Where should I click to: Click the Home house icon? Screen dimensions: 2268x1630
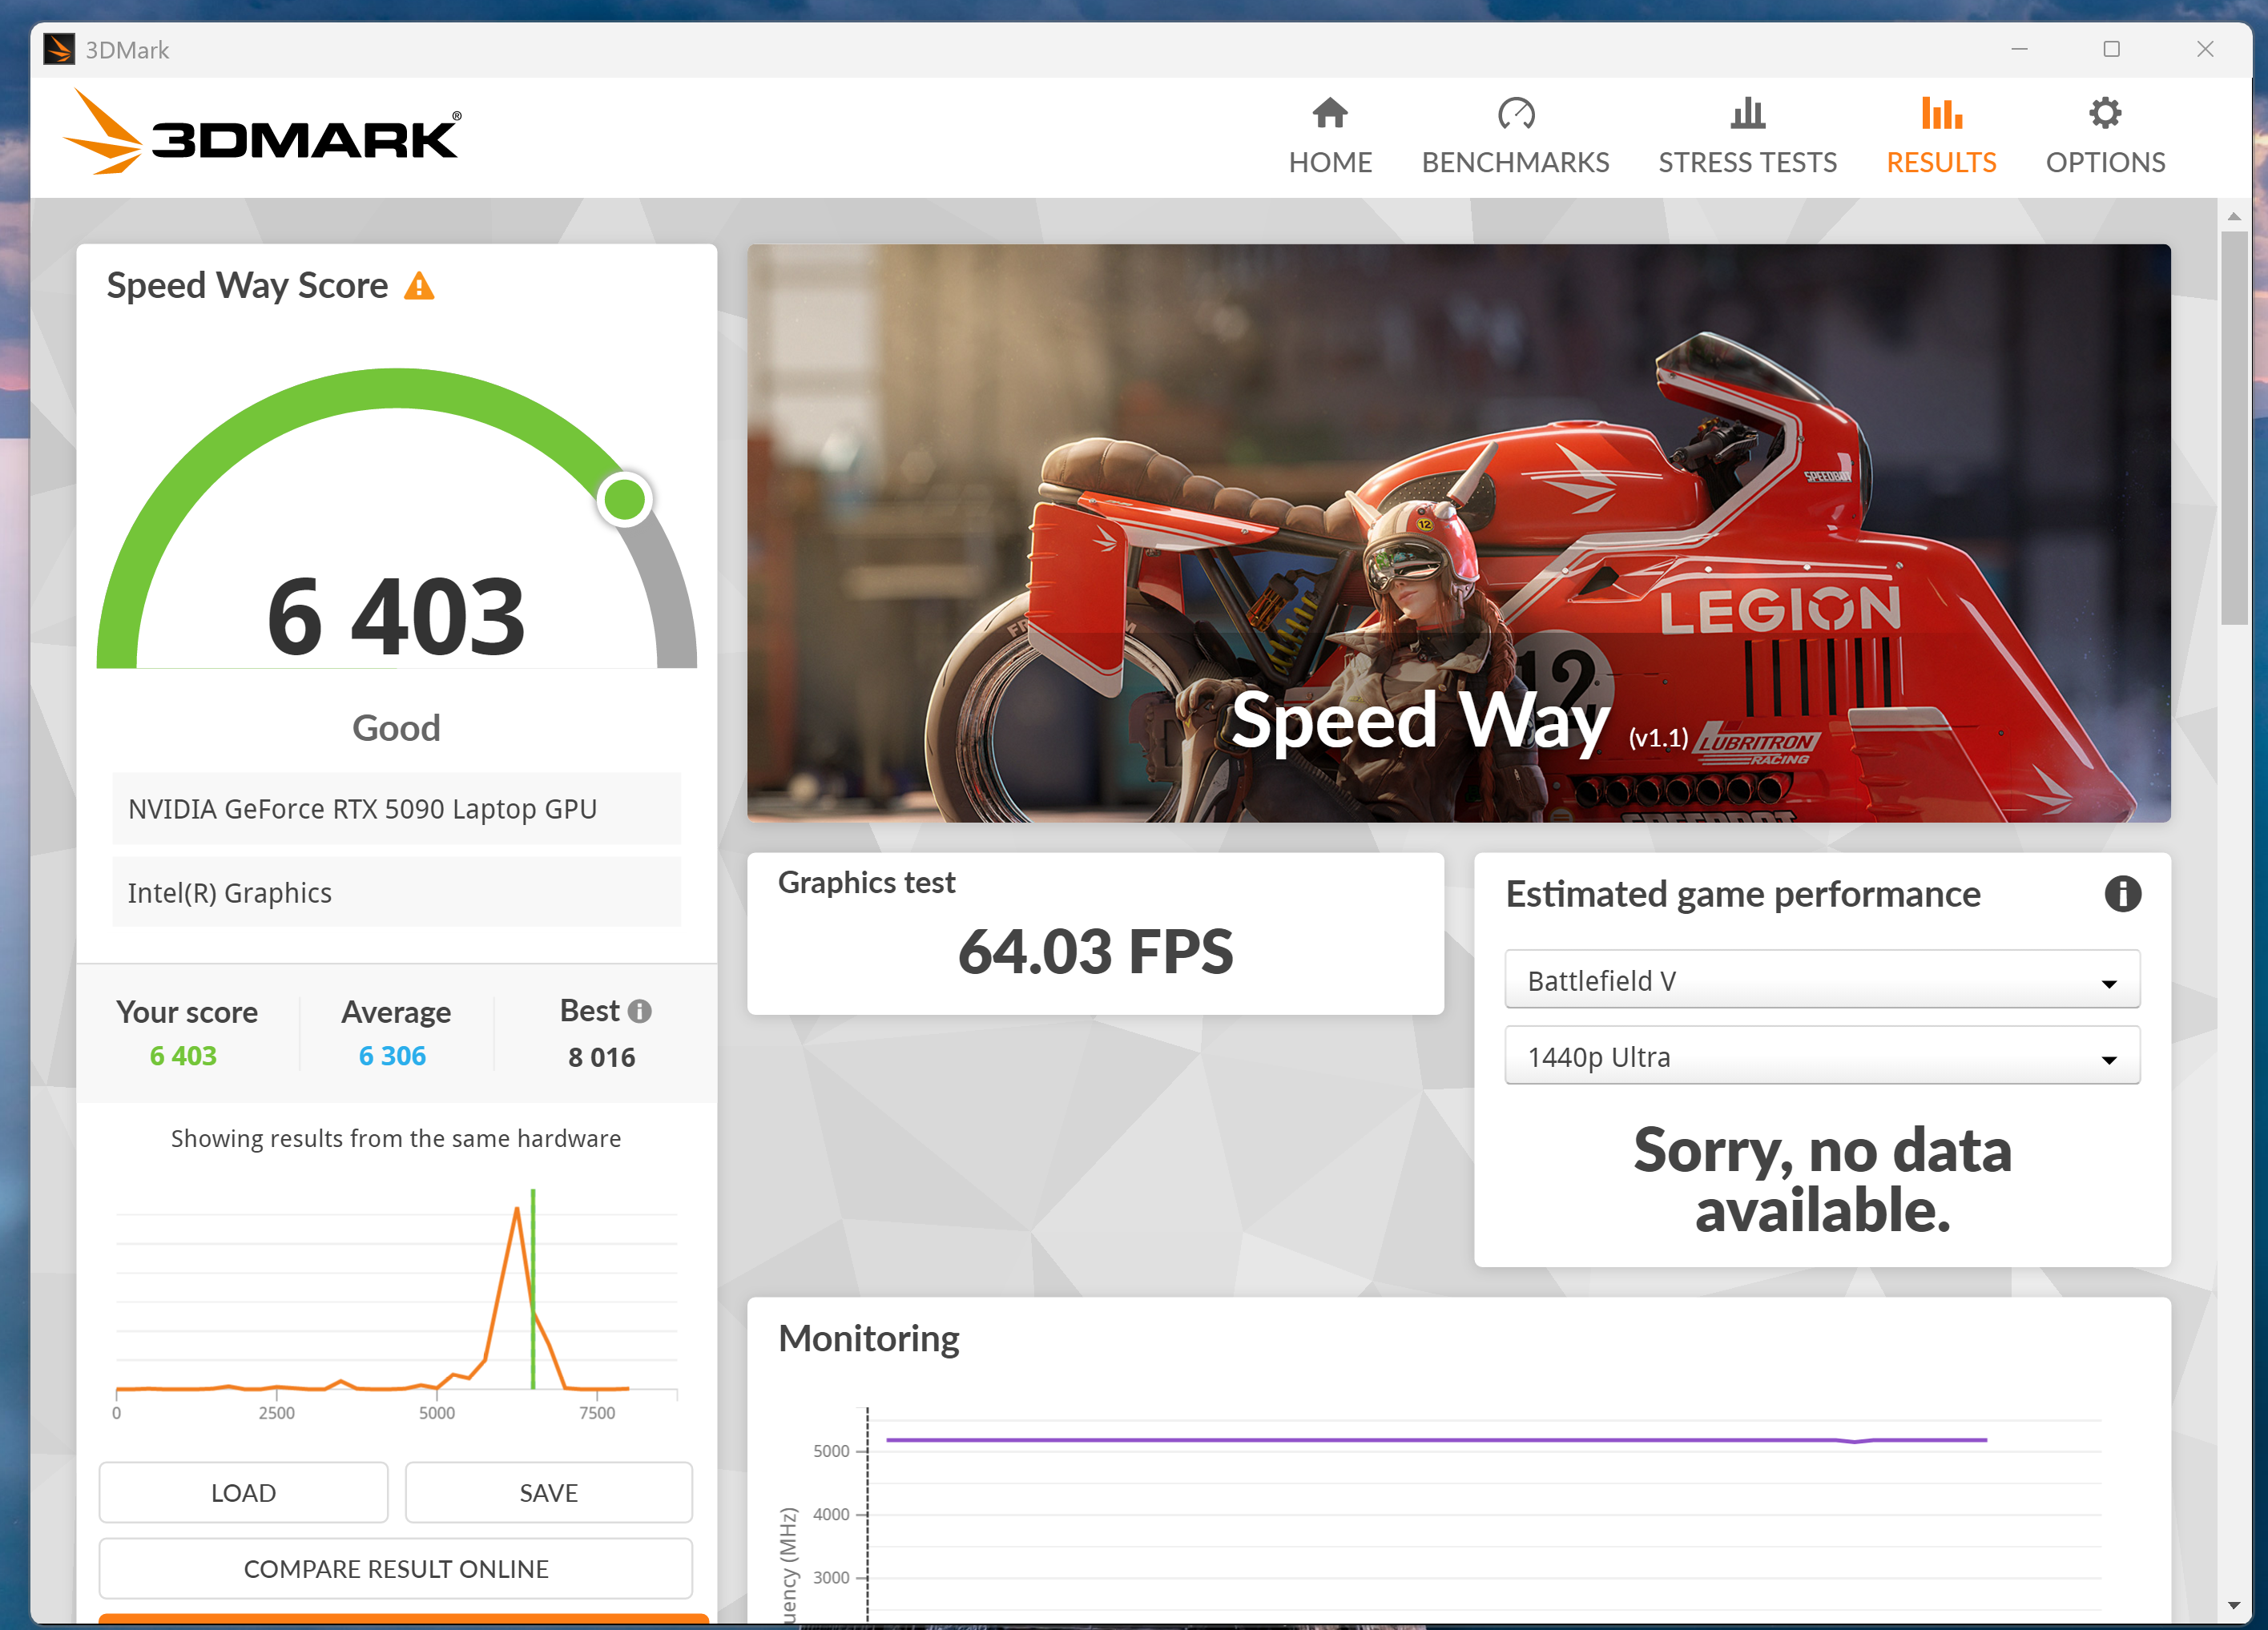[1329, 113]
